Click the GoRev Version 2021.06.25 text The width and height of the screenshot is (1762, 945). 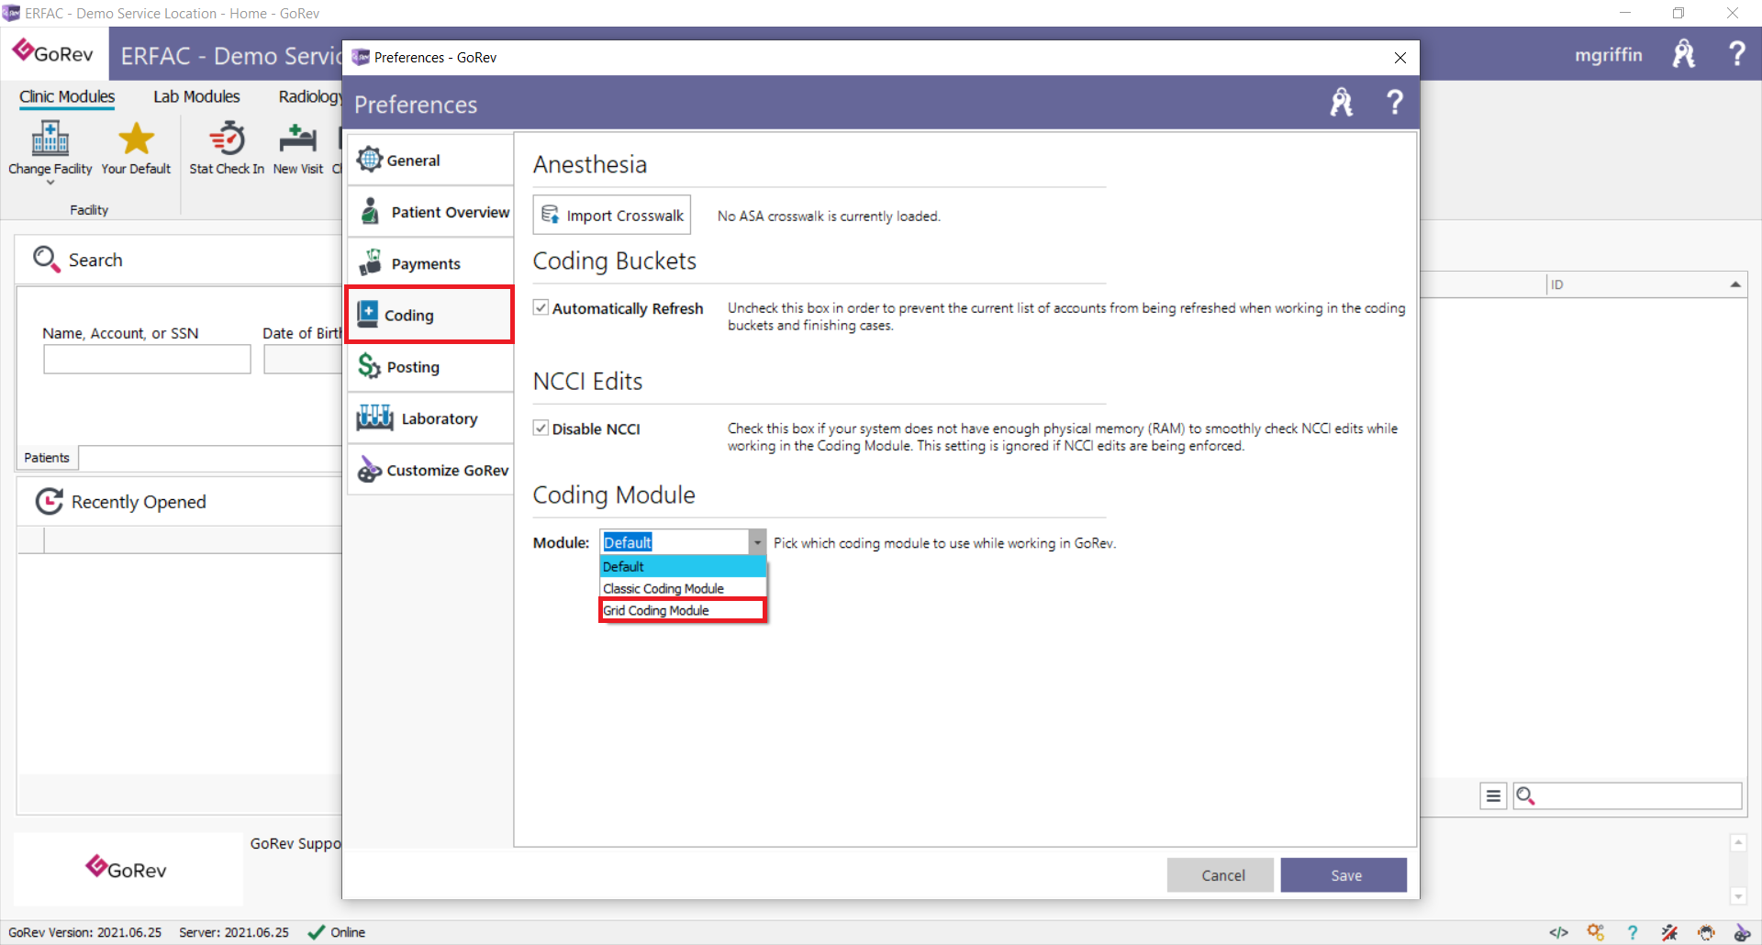point(84,932)
